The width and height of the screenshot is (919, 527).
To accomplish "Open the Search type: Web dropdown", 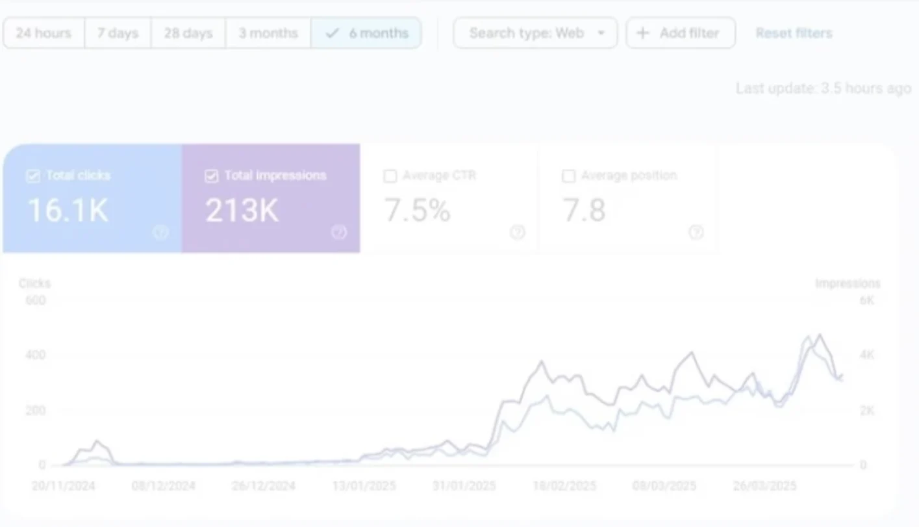I will tap(535, 33).
